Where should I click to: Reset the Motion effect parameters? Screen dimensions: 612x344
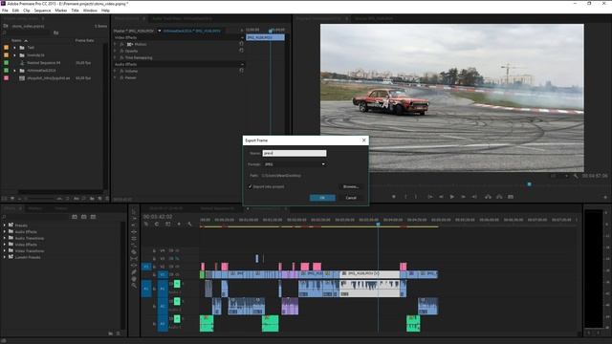tap(241, 44)
